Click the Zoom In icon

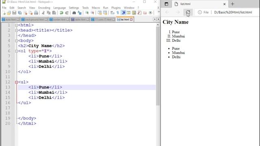point(87,13)
